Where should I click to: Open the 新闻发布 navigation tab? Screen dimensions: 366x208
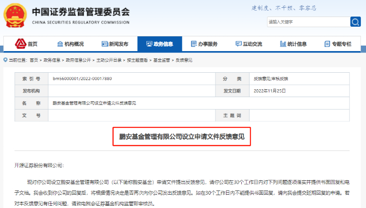115,44
